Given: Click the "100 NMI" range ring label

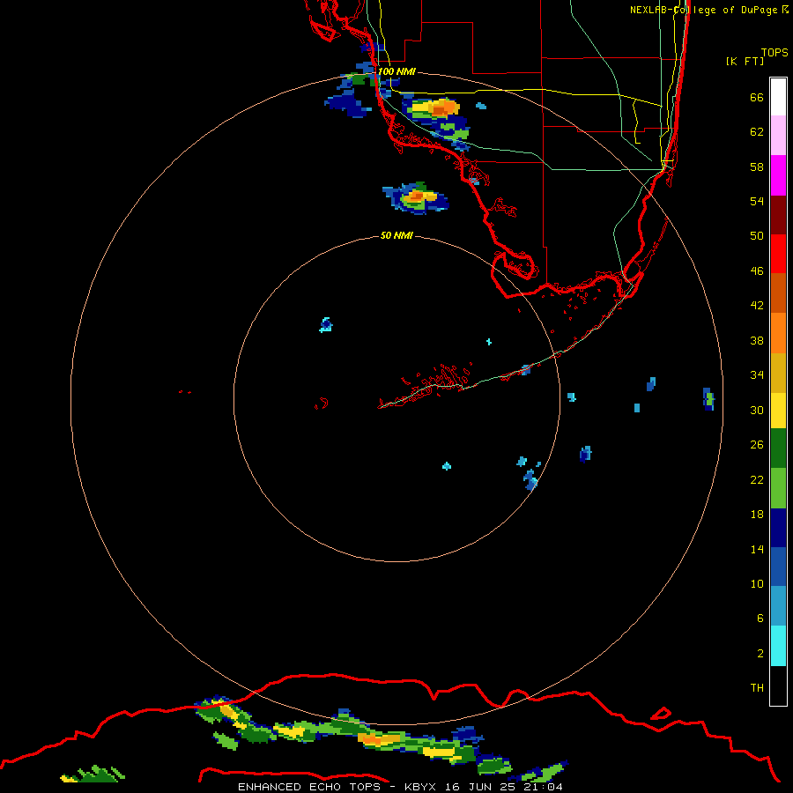Looking at the screenshot, I should (x=396, y=71).
